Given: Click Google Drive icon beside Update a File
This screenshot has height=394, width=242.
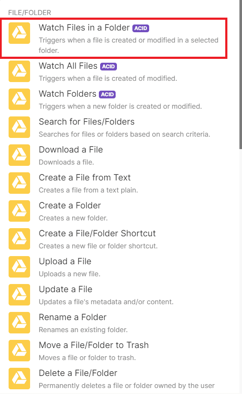Looking at the screenshot, I should pos(19,294).
